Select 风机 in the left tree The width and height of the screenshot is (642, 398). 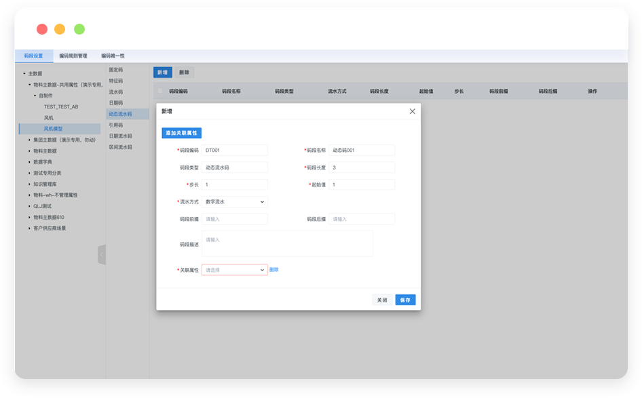coord(49,117)
